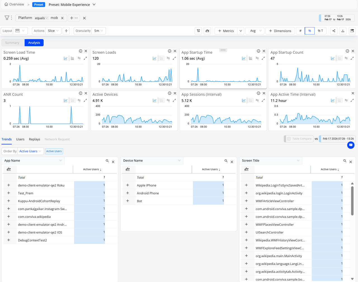
Task: Expand the App Startup Time chart fullscreen
Action: [x=263, y=58]
